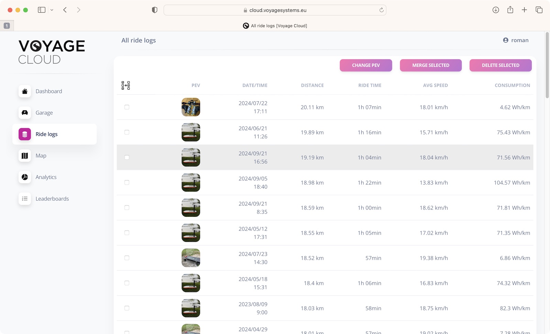Open a new tab with plus icon
The width and height of the screenshot is (550, 334).
524,10
